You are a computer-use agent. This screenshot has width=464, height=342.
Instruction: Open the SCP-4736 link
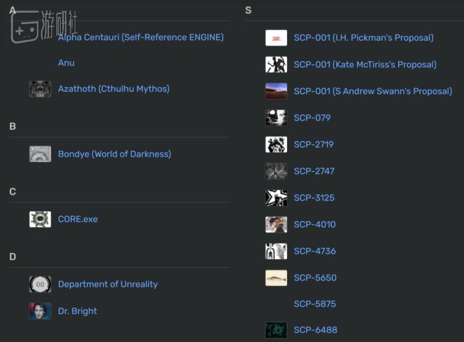coord(314,251)
